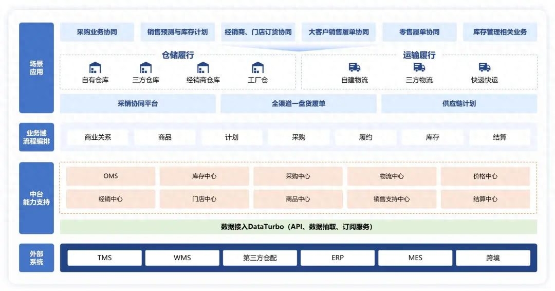Click the 经销商仓库 warehouse icon
This screenshot has height=291, width=555.
(203, 68)
